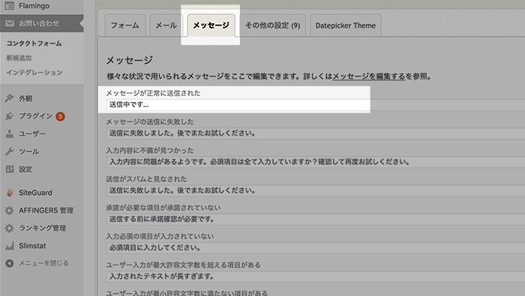Open コンタクトフォーム submenu item
The height and width of the screenshot is (296, 525).
pos(34,43)
